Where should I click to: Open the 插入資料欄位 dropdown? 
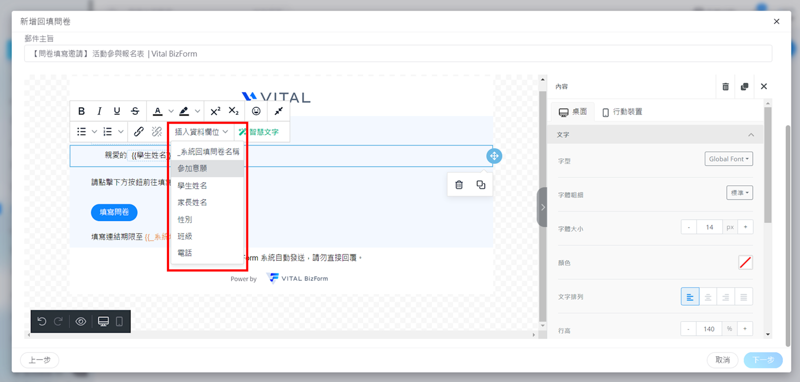tap(201, 132)
